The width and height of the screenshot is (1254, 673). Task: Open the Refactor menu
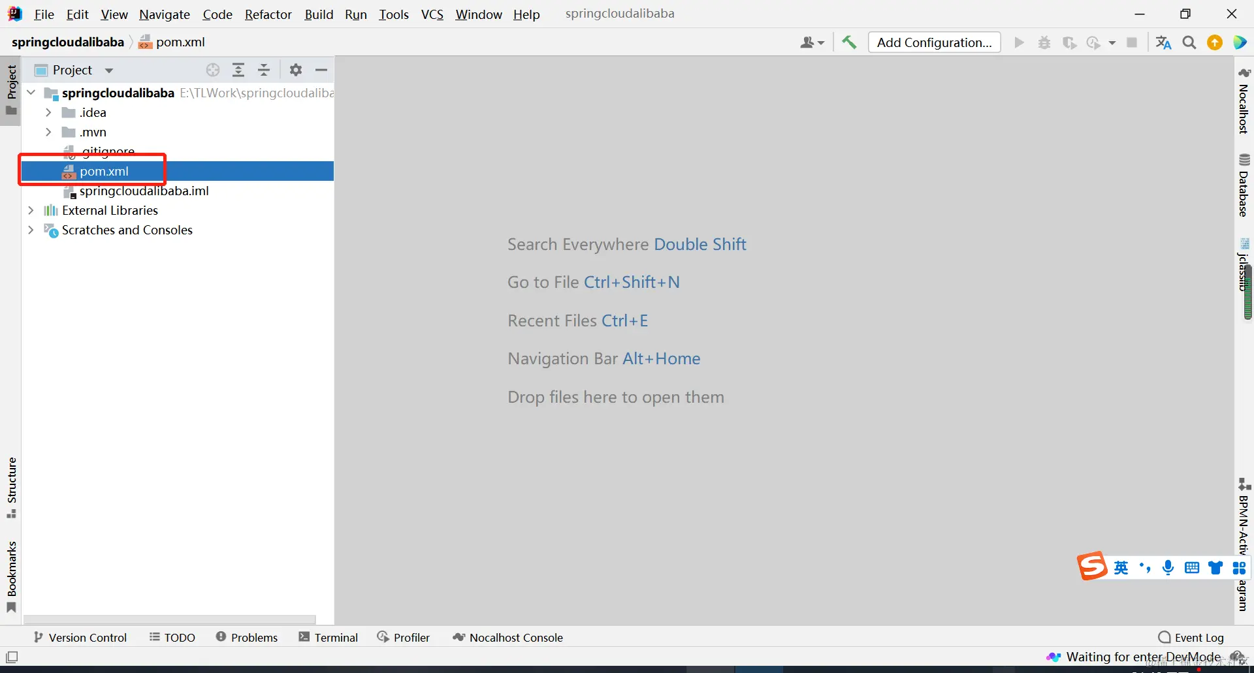click(x=268, y=14)
